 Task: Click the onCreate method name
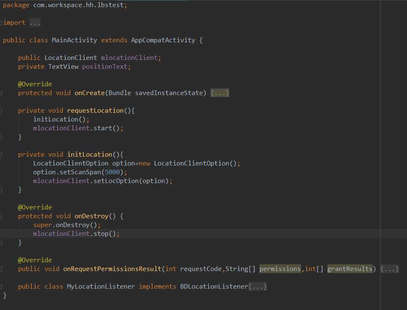[90, 93]
